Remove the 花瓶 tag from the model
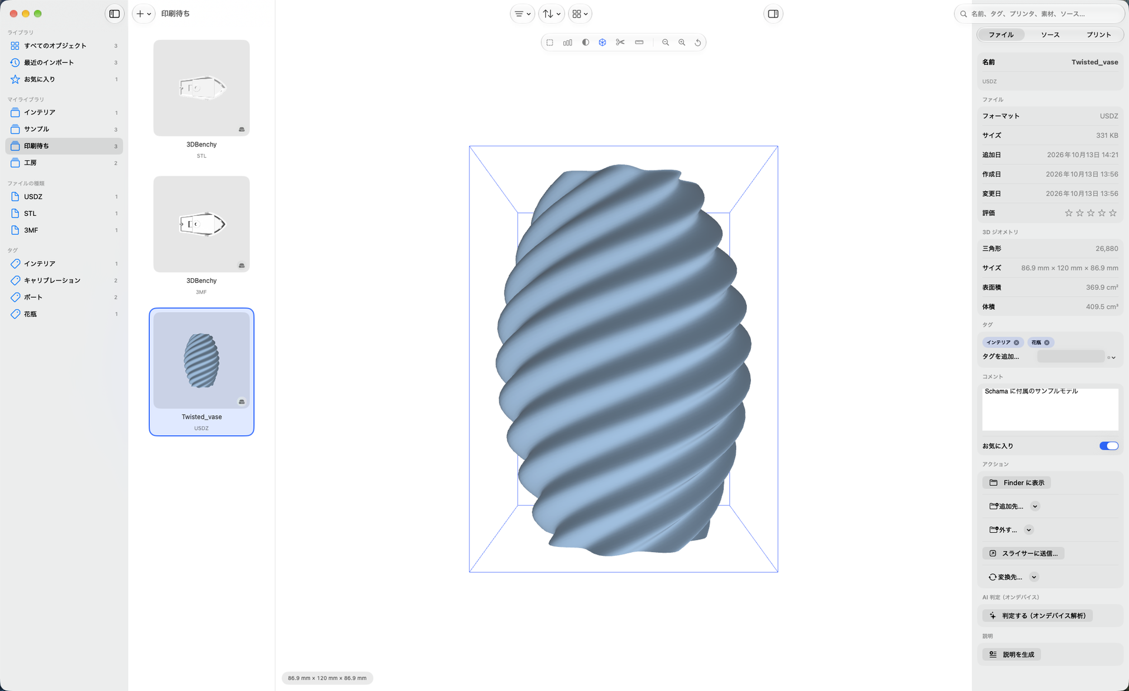Image resolution: width=1129 pixels, height=691 pixels. pos(1047,342)
